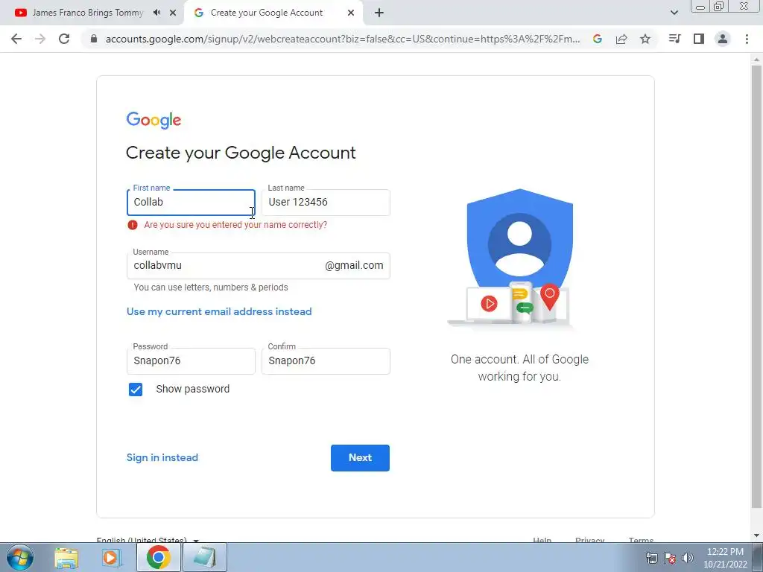The width and height of the screenshot is (763, 572).
Task: Open a new tab with the plus button
Action: click(x=379, y=13)
